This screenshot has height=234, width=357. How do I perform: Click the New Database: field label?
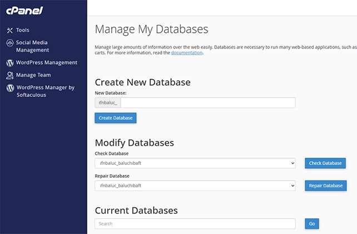click(x=111, y=93)
